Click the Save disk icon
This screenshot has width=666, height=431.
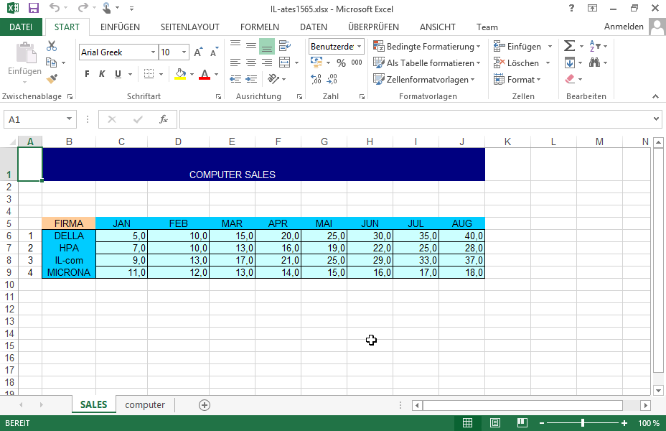(x=33, y=8)
